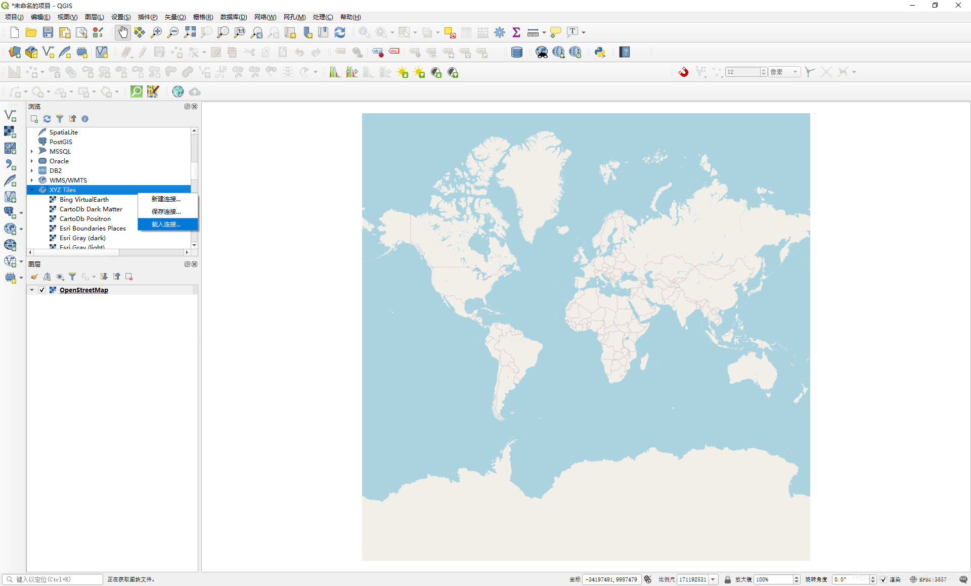This screenshot has height=586, width=971.
Task: Click the EPSG:3857 CRS button
Action: tap(929, 579)
